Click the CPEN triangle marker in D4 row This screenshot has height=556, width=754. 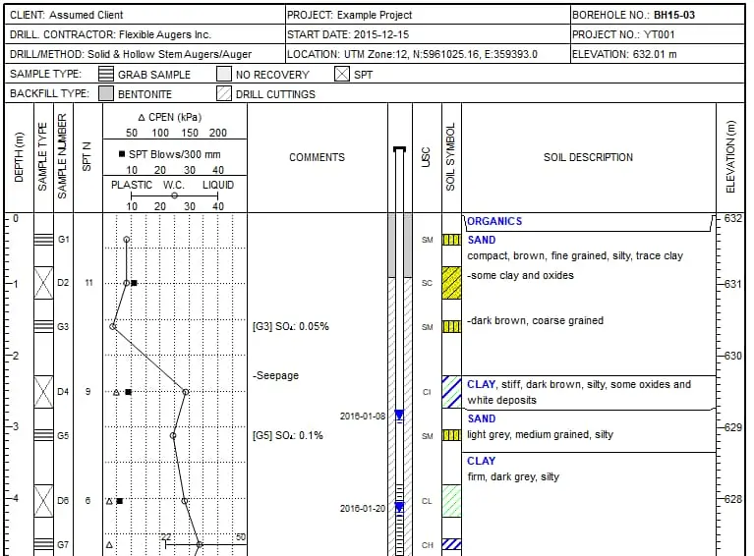point(116,393)
